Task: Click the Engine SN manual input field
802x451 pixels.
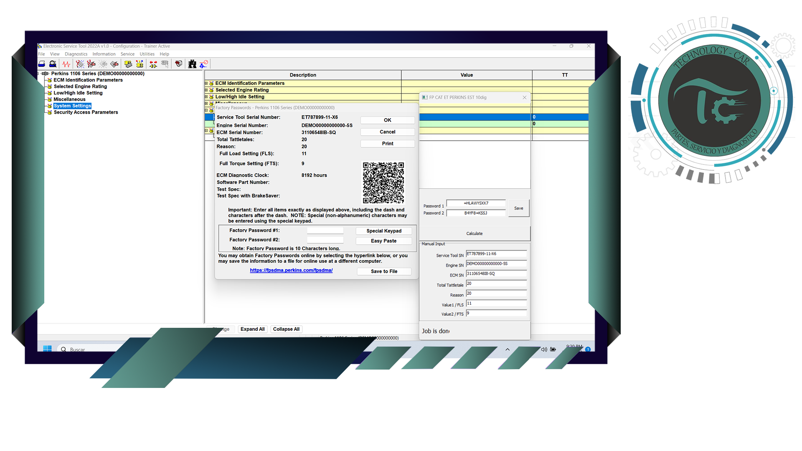Action: coord(496,264)
